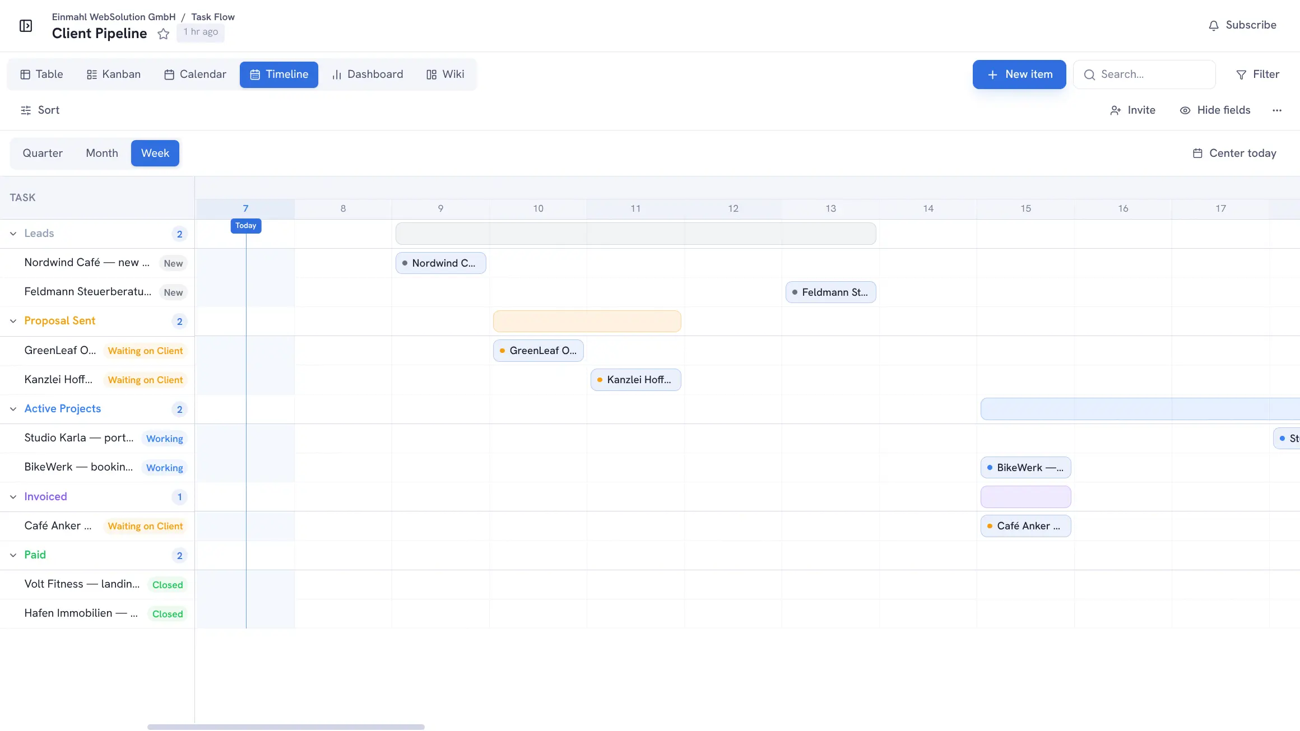The height and width of the screenshot is (731, 1300).
Task: Select Studio Karla task row
Action: (97, 439)
